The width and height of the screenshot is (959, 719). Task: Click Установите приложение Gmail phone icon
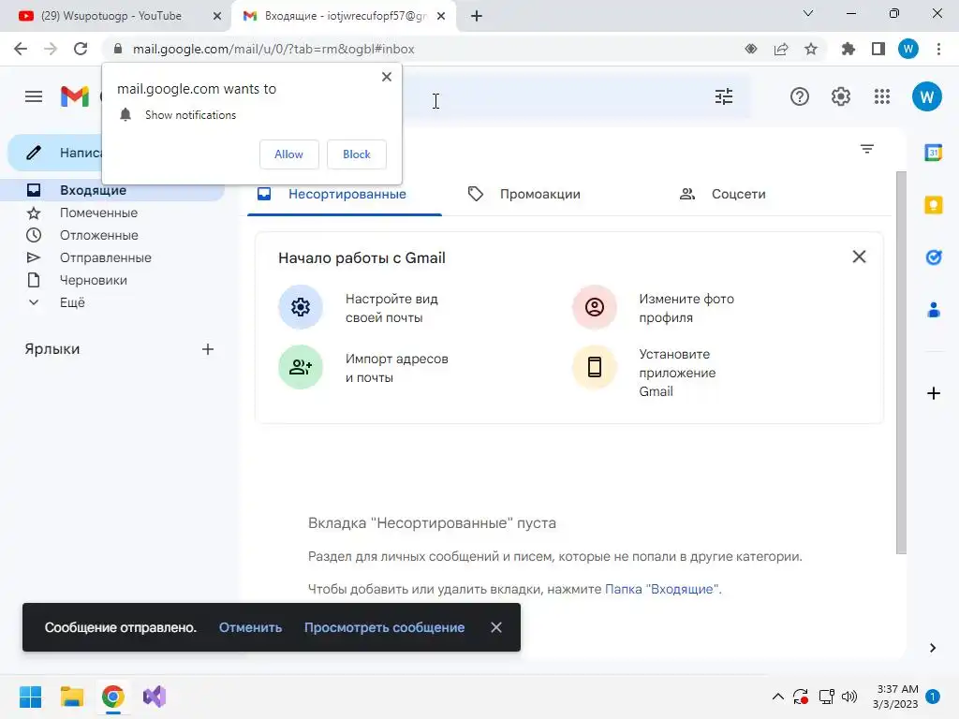pyautogui.click(x=594, y=367)
